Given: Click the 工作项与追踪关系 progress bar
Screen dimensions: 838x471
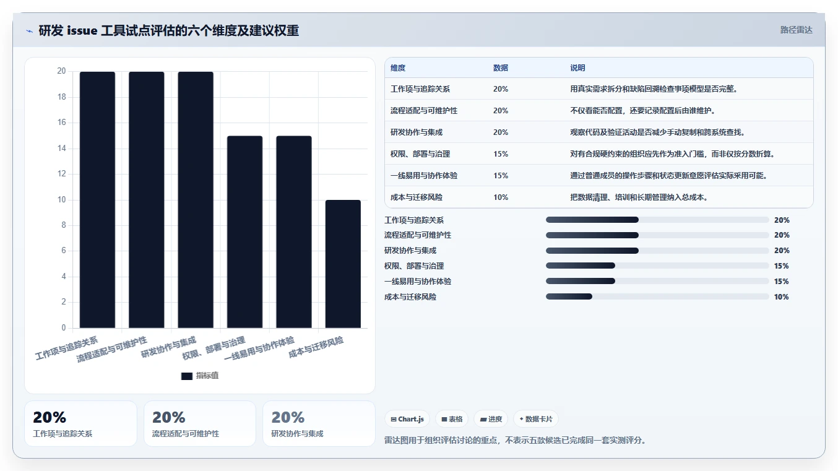Looking at the screenshot, I should (x=657, y=220).
